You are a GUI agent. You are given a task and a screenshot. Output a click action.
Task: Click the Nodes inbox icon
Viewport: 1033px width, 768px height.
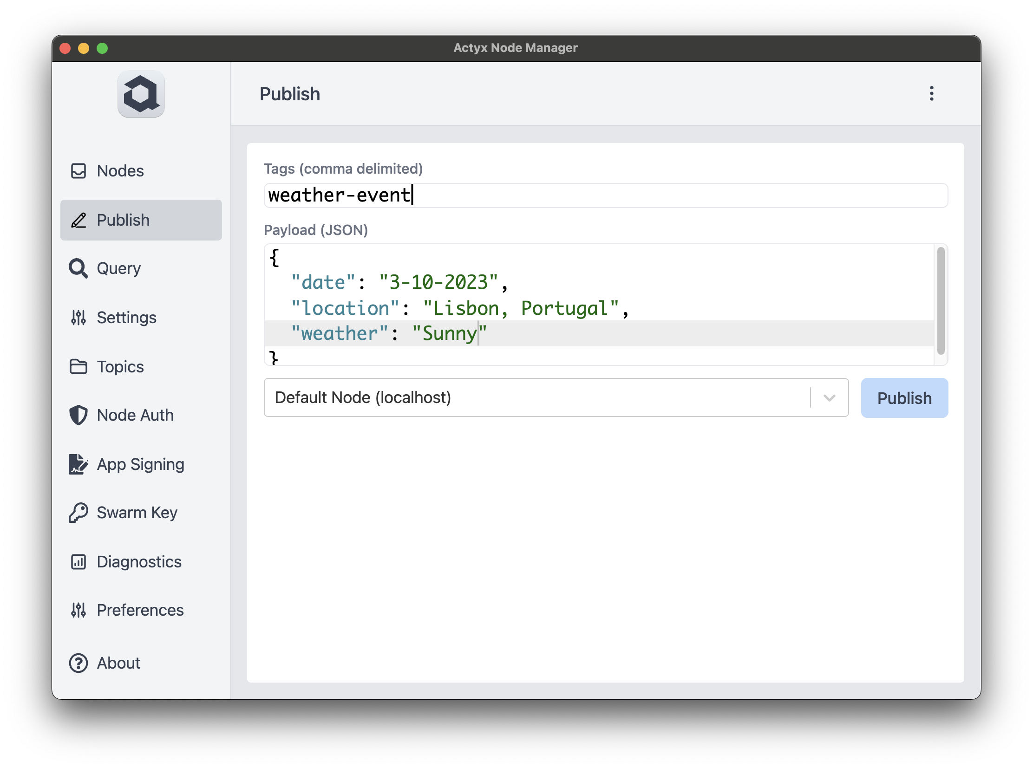click(x=78, y=170)
